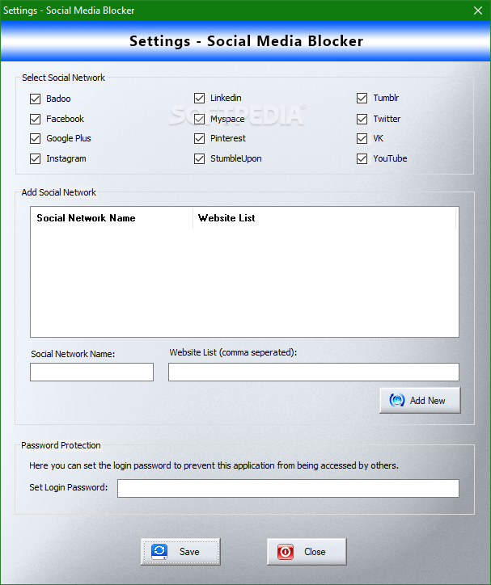Click the Website List column header
Screen dimensions: 491x585
click(324, 218)
